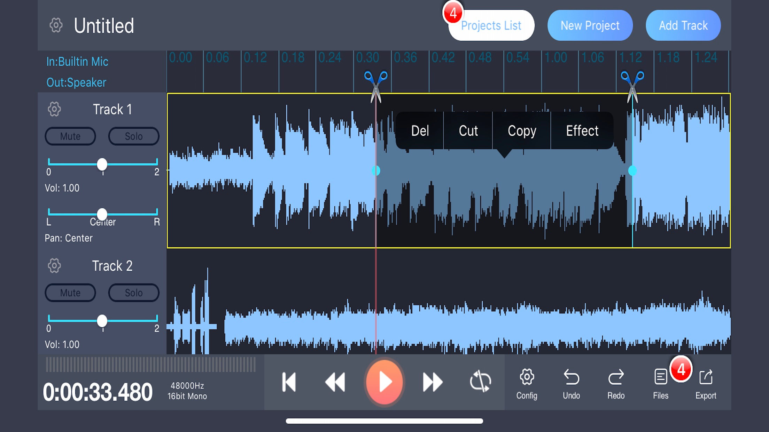Open the Projects List
The width and height of the screenshot is (769, 432).
point(491,25)
